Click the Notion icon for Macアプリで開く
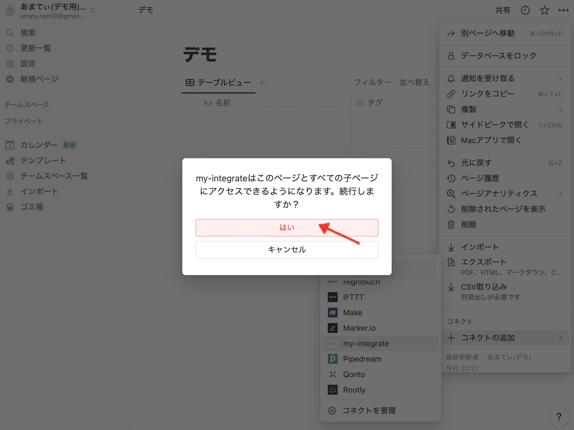The height and width of the screenshot is (430, 574). [x=451, y=140]
